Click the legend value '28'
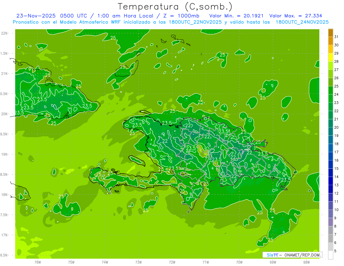 (x=337, y=61)
